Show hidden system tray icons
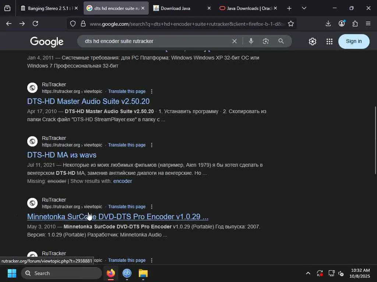Screen dimensions: 377x282 point(308,273)
